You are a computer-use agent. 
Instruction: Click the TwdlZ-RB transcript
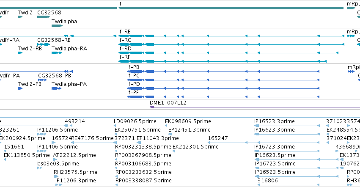pos(20,53)
